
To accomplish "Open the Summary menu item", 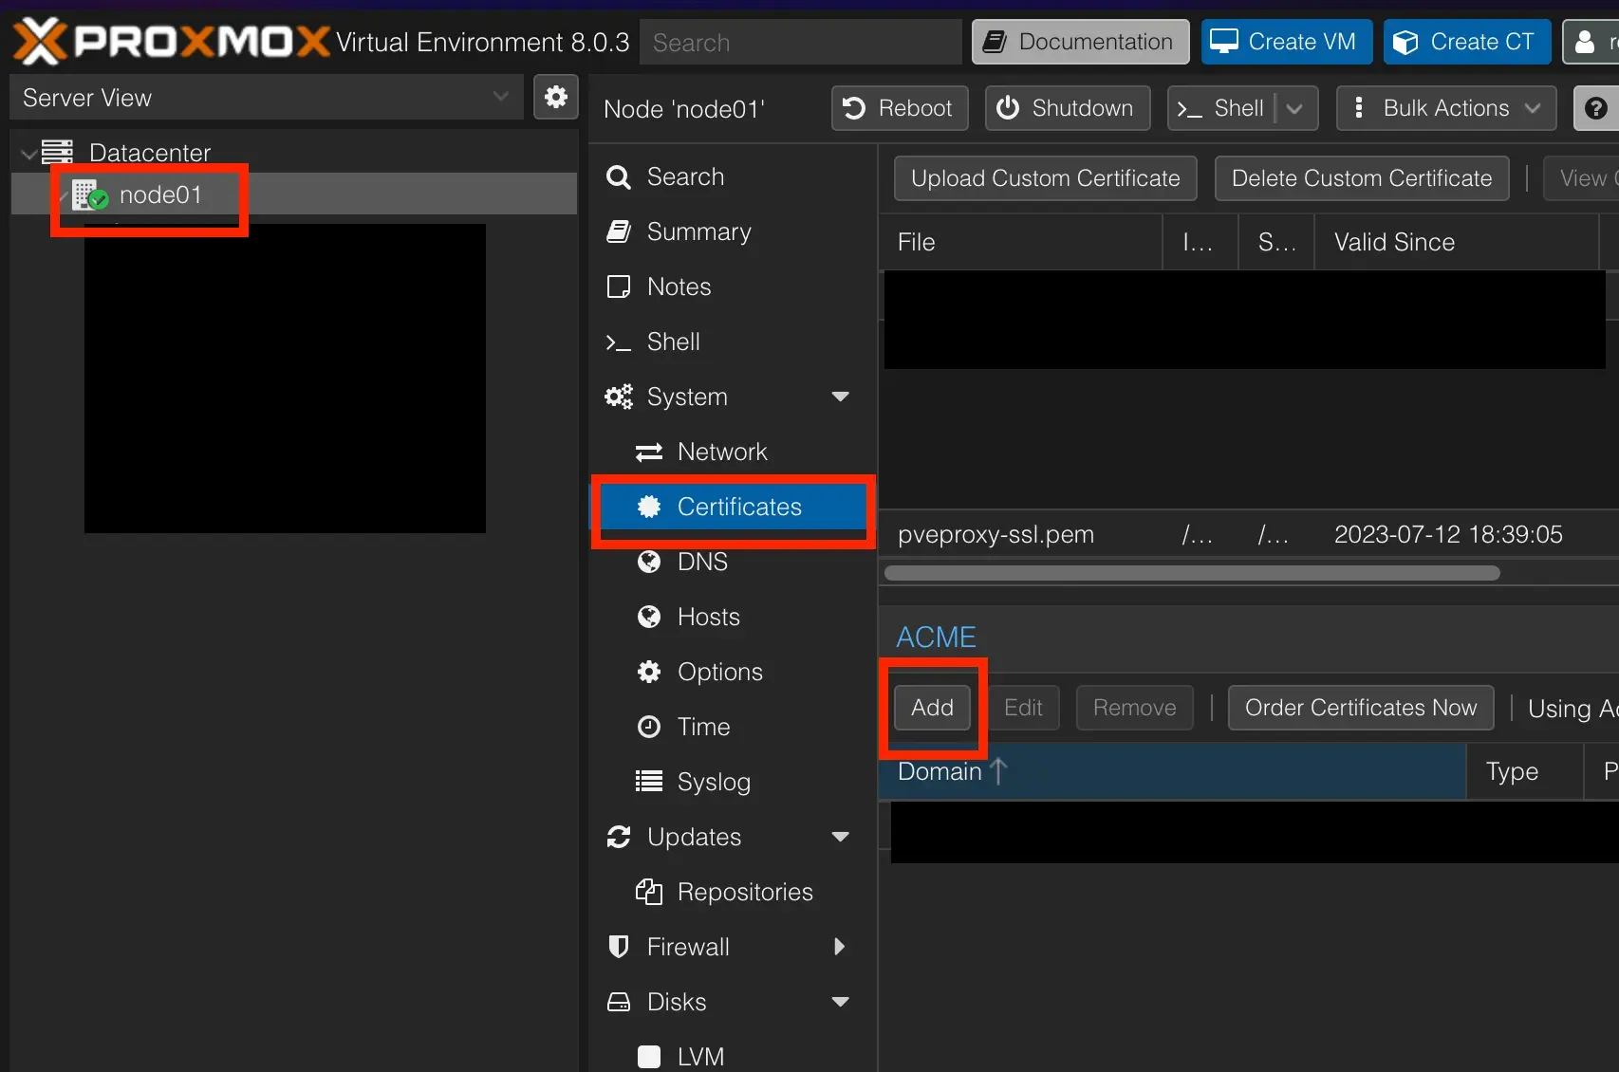I will pyautogui.click(x=733, y=231).
